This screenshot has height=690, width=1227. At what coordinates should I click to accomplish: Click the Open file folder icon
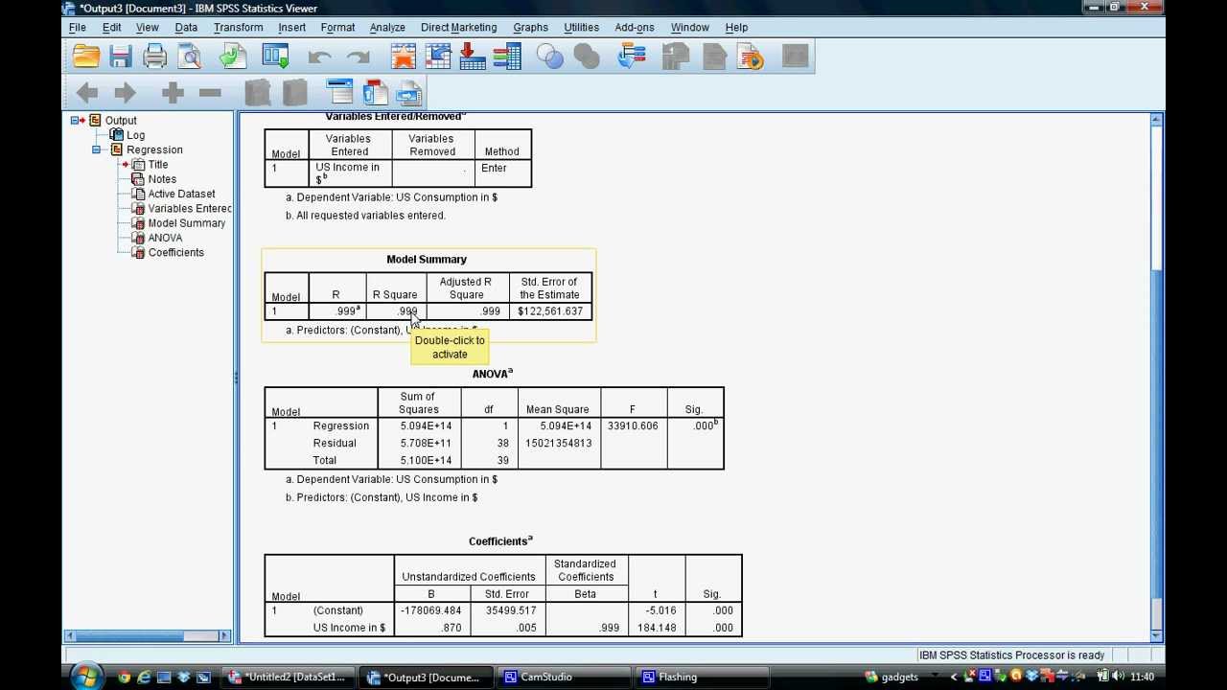(x=86, y=57)
